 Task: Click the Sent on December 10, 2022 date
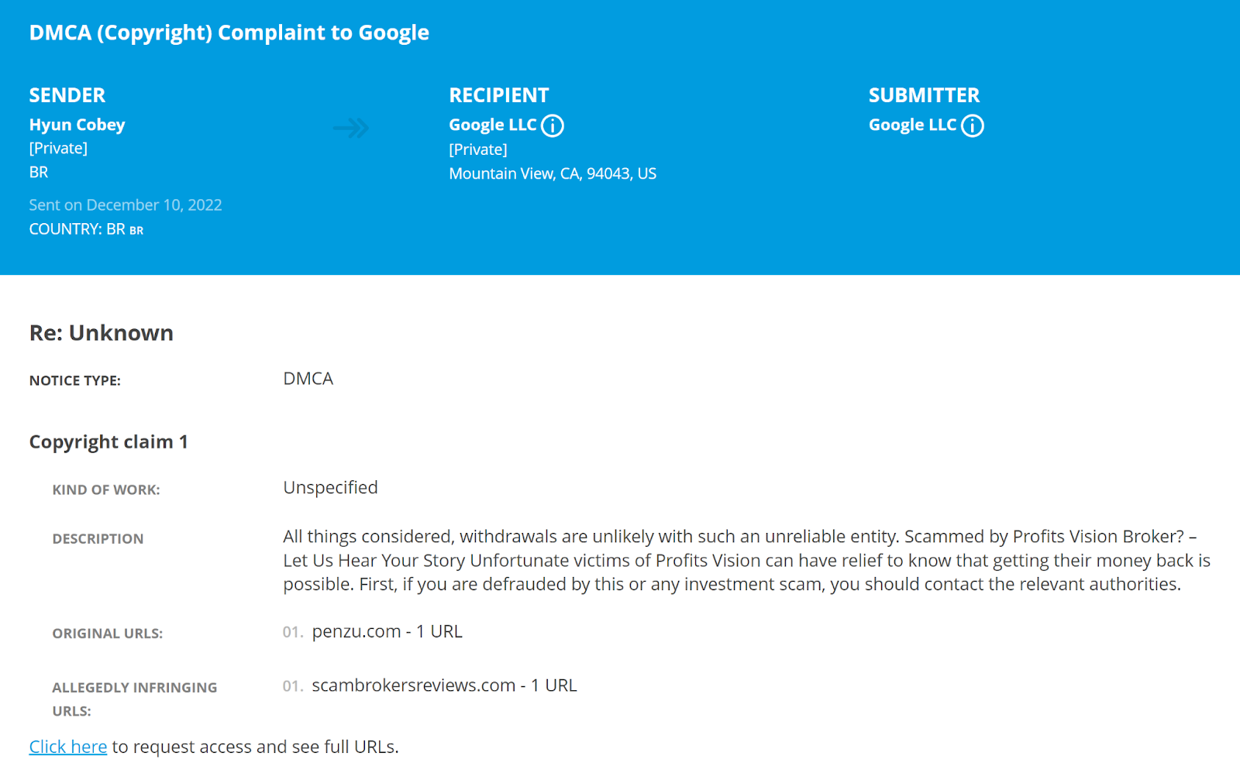[x=126, y=205]
